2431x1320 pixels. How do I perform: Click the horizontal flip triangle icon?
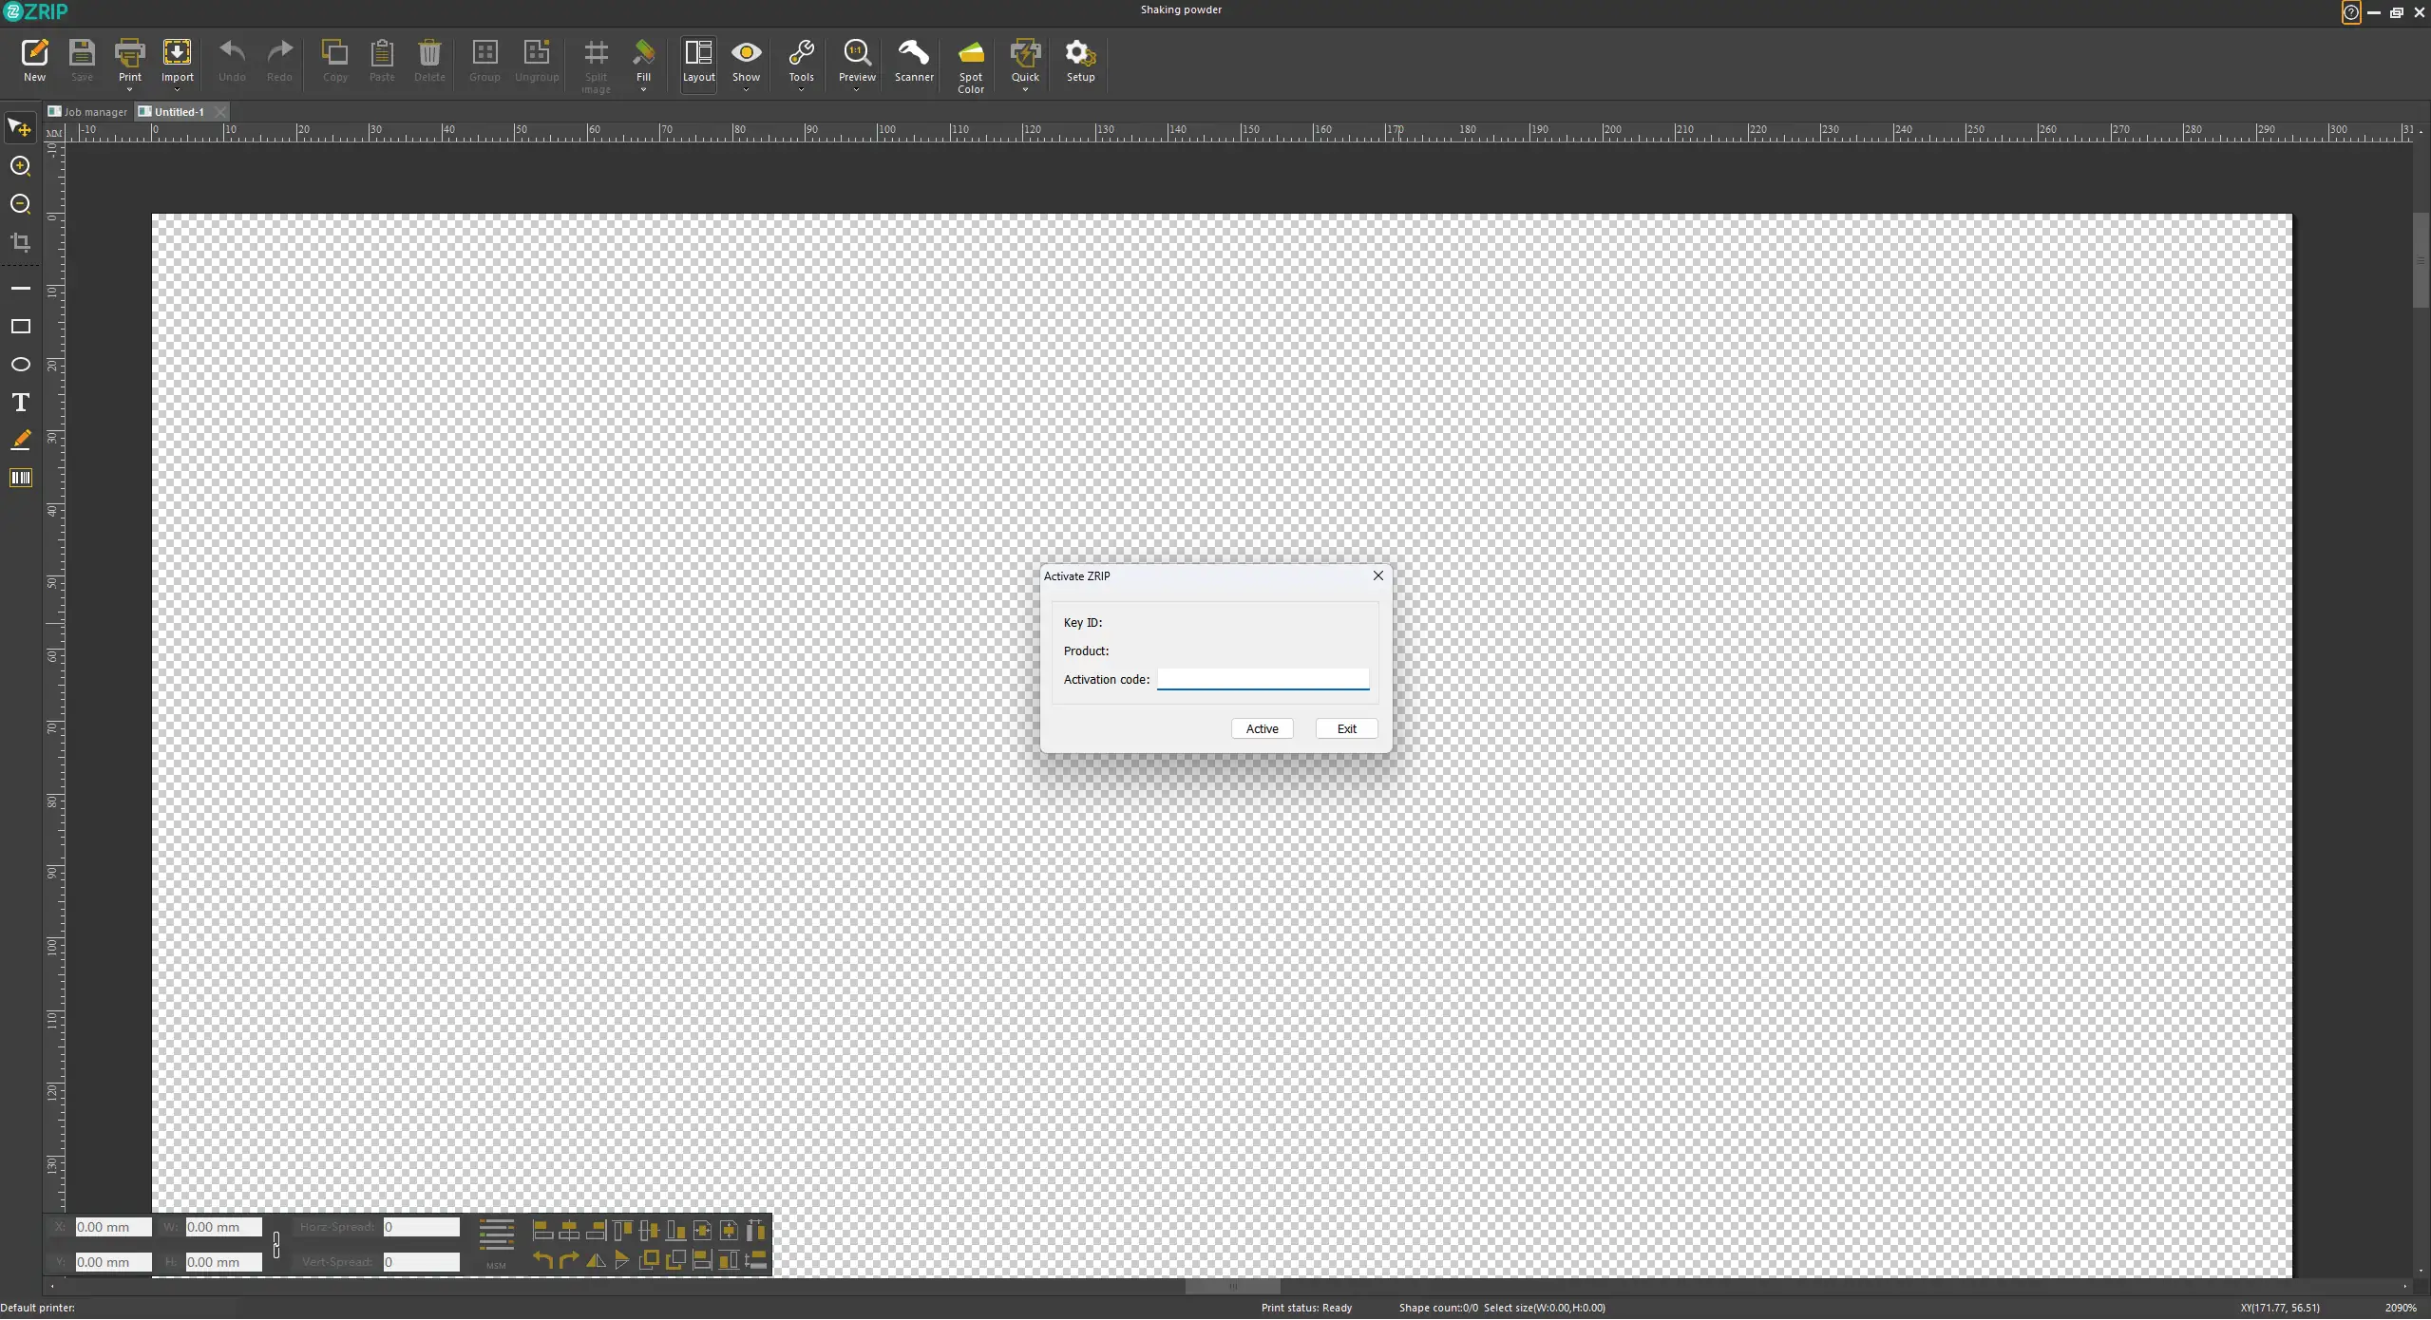[x=596, y=1261]
